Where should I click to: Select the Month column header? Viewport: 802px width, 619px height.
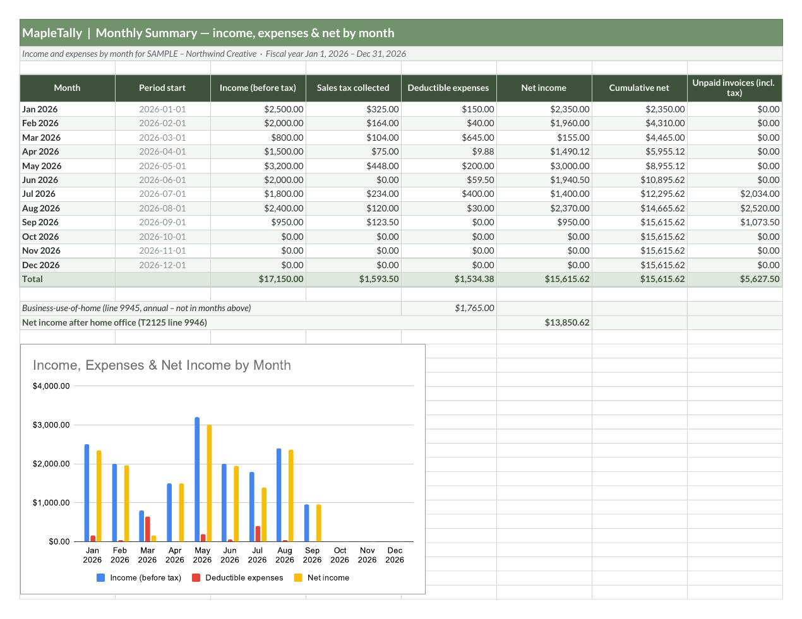pyautogui.click(x=68, y=88)
